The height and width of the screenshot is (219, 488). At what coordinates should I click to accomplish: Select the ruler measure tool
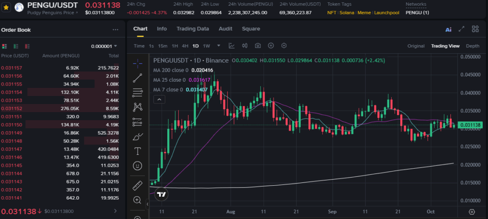click(138, 185)
